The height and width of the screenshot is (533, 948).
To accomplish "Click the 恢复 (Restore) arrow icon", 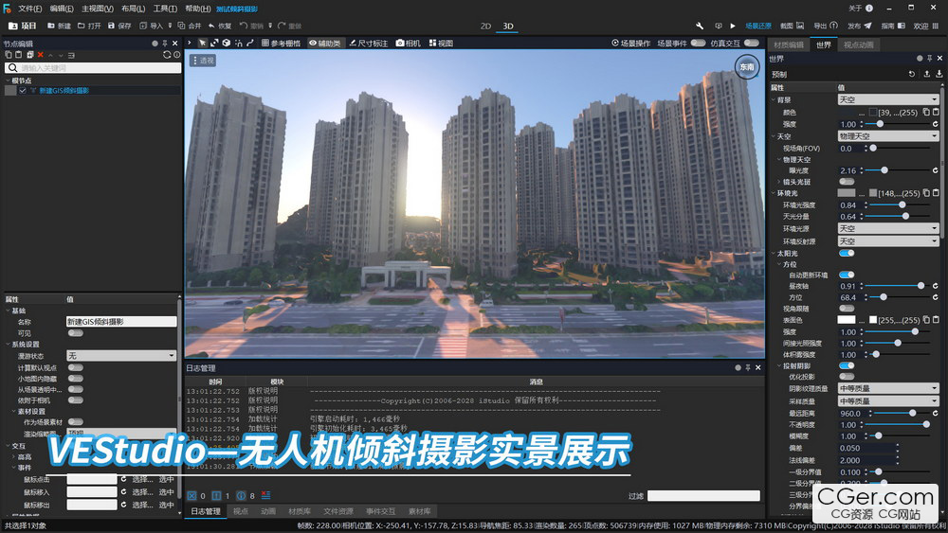I will pos(211,26).
